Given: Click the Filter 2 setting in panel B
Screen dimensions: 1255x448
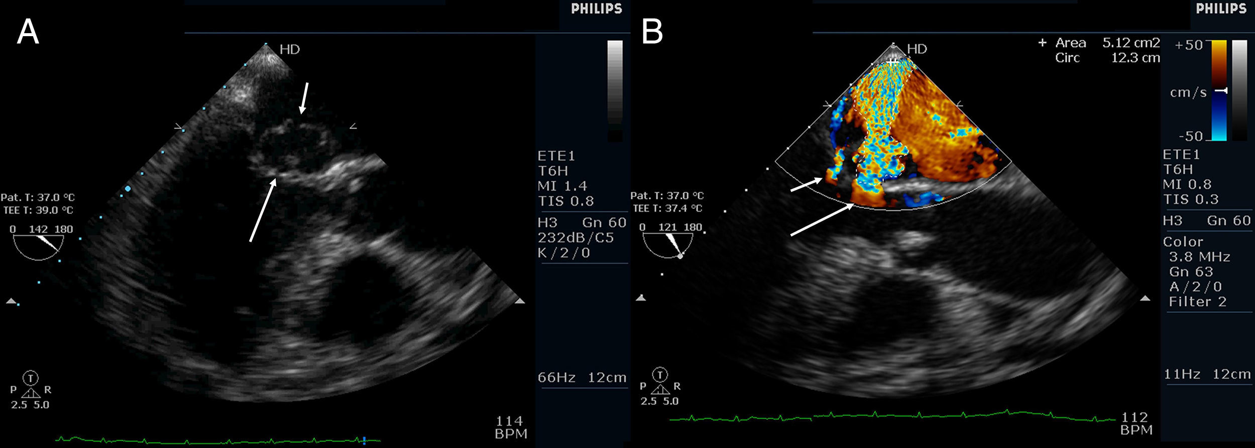Looking at the screenshot, I should [x=1197, y=301].
